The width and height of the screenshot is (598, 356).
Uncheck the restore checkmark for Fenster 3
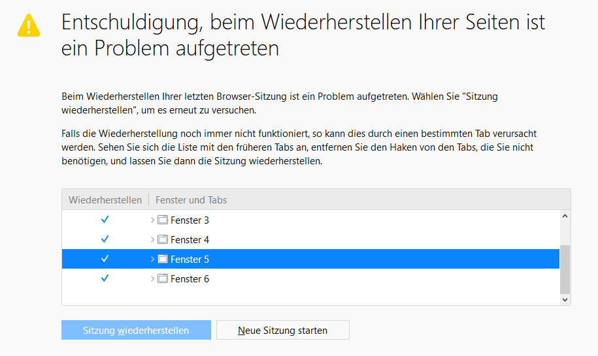tap(105, 220)
